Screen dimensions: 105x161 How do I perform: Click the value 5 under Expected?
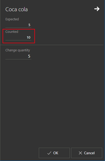pyautogui.click(x=29, y=25)
